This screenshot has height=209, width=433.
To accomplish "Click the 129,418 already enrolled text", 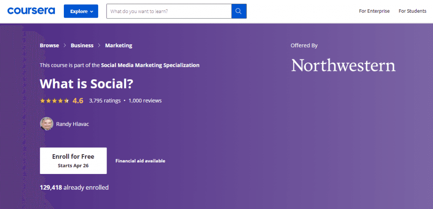I will point(74,187).
